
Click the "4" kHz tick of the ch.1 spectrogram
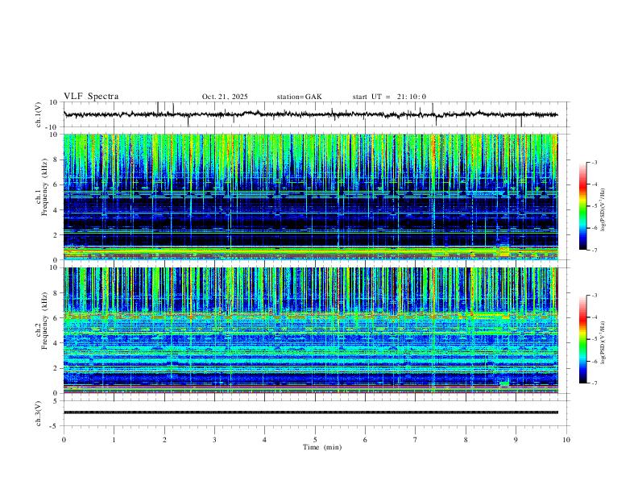56,210
